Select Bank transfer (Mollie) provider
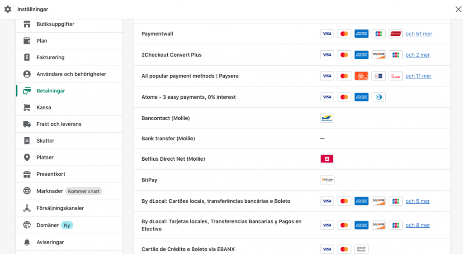The height and width of the screenshot is (254, 463). [293, 139]
